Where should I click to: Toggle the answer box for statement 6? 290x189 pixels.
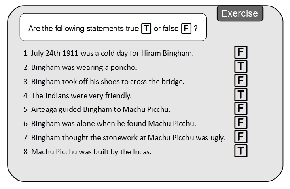241,123
